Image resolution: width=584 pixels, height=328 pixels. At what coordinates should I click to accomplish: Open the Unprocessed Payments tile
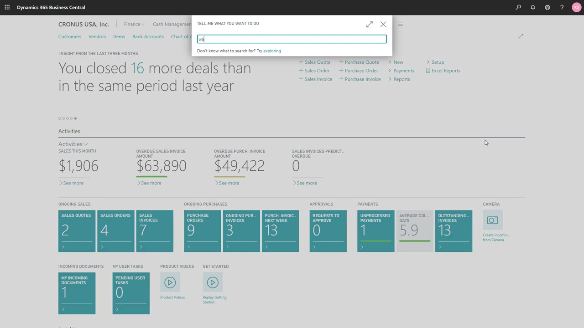[x=376, y=231]
